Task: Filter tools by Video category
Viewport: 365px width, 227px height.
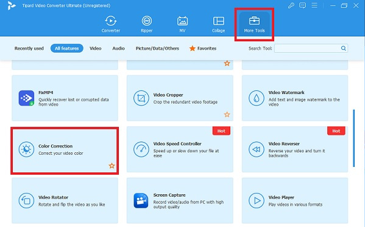Action: point(96,49)
